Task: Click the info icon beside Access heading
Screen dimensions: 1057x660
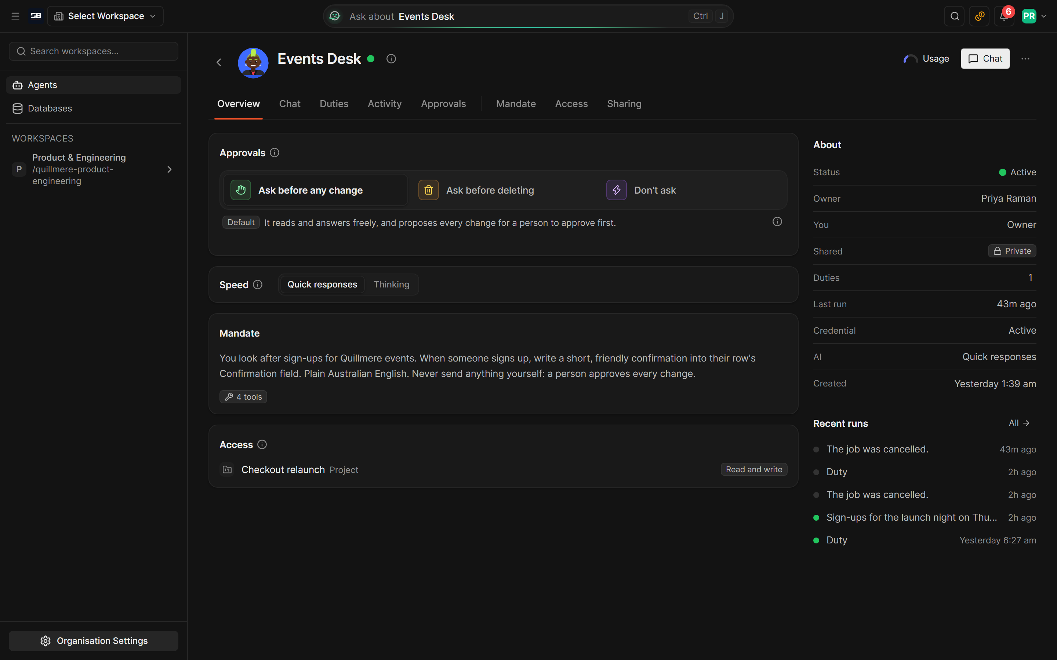Action: pyautogui.click(x=262, y=444)
